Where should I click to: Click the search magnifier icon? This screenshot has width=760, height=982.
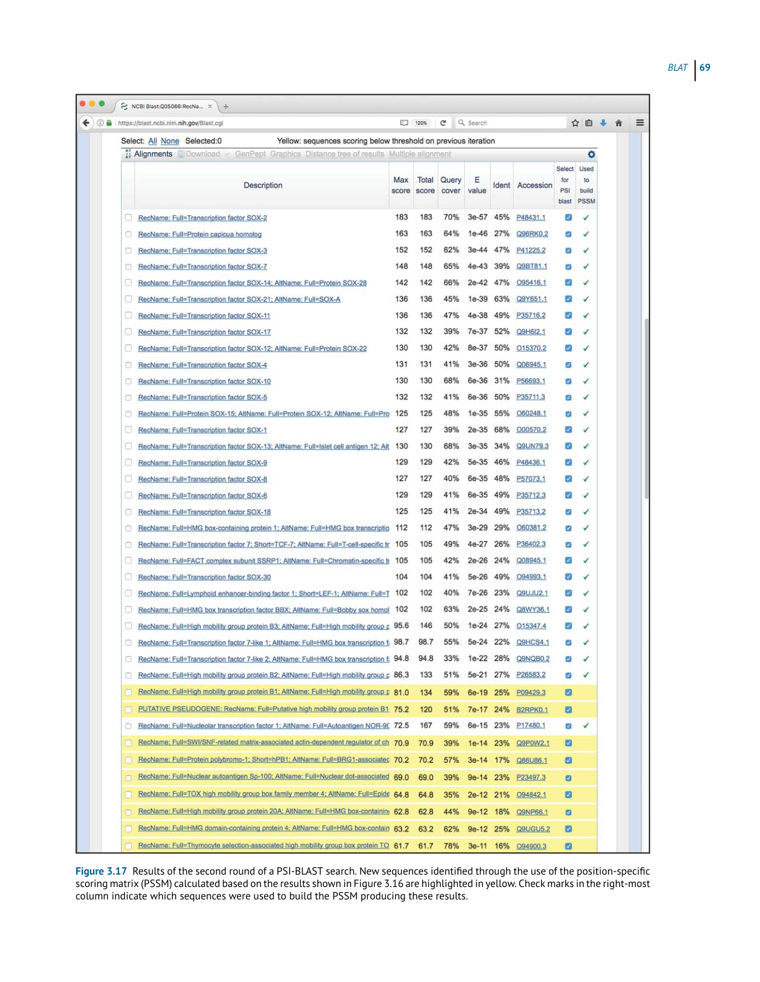pyautogui.click(x=462, y=123)
